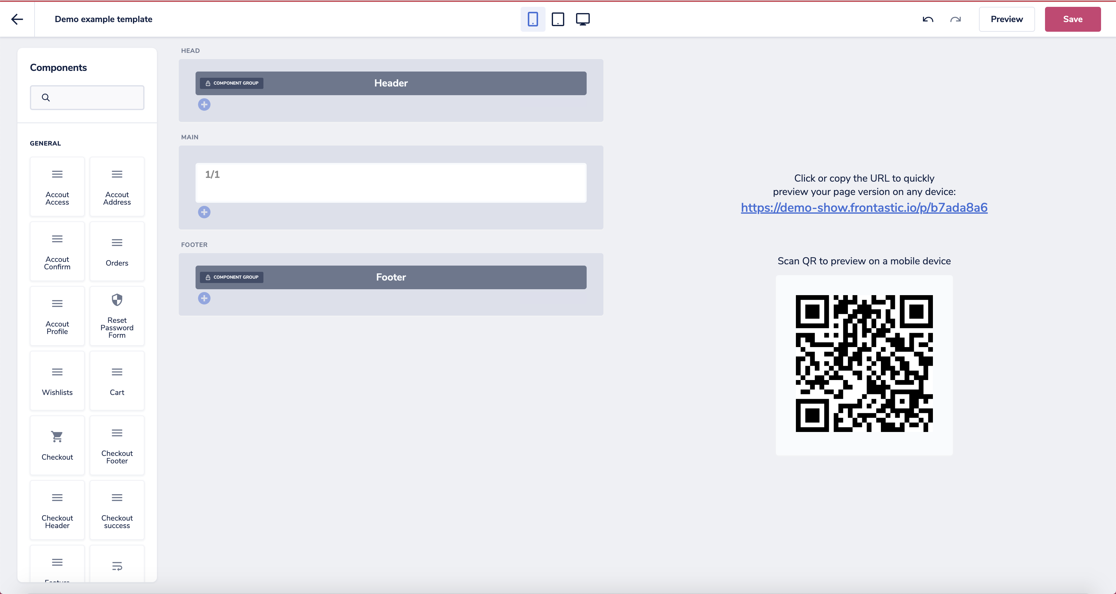
Task: Click the HEAD section label
Action: pos(190,51)
